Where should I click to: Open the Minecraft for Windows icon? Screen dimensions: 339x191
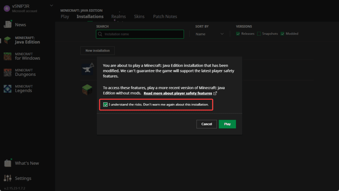coord(8,56)
